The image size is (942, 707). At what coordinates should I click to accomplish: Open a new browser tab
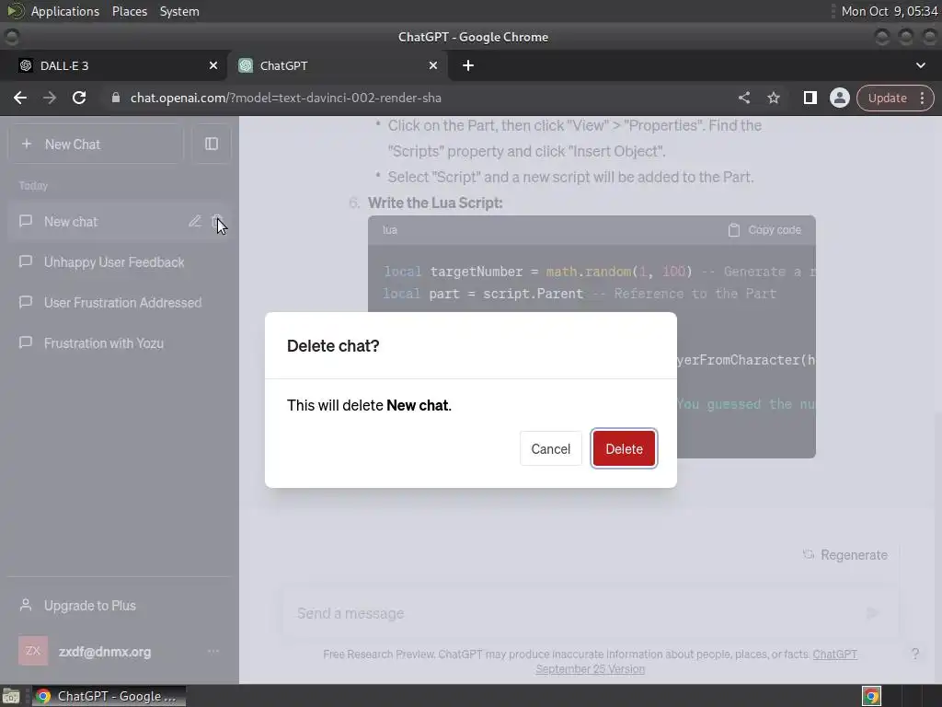[x=468, y=65]
